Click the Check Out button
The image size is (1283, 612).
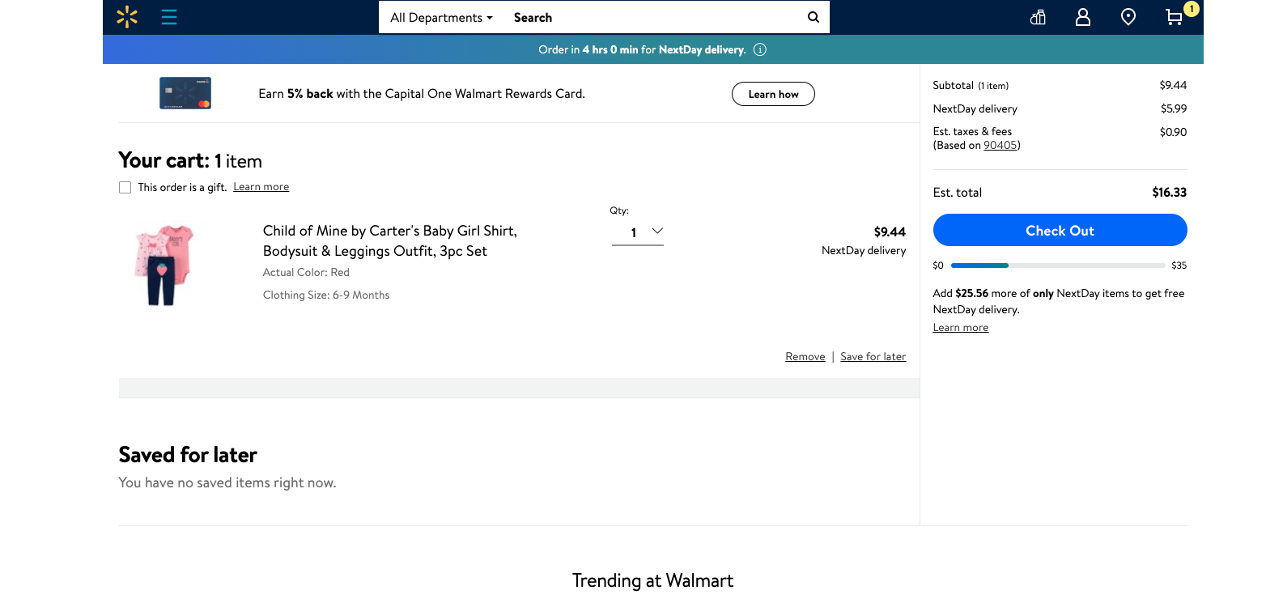click(1060, 230)
